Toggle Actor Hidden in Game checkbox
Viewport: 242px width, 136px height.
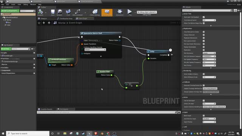[204, 74]
